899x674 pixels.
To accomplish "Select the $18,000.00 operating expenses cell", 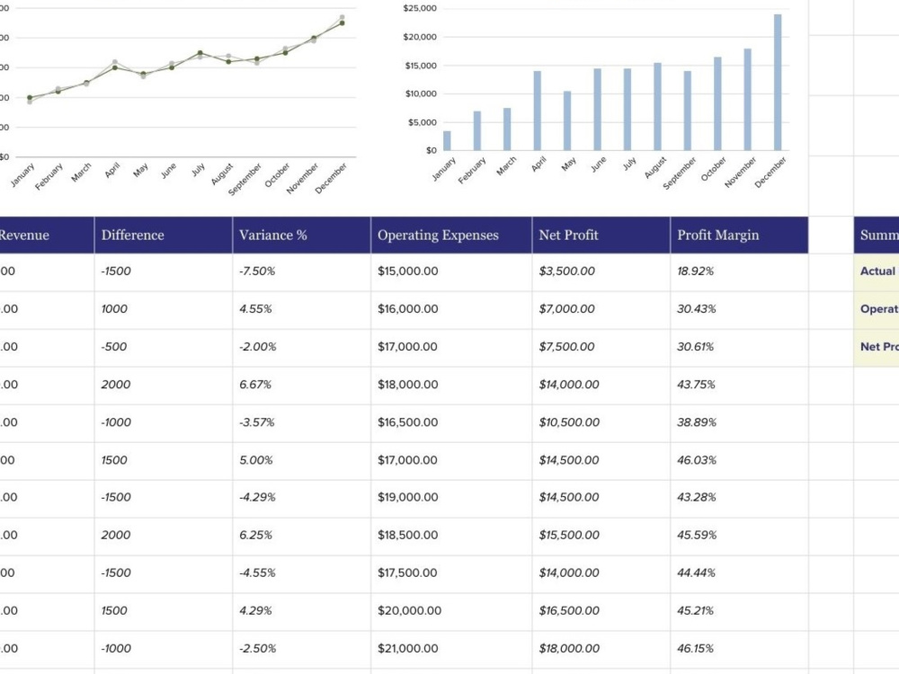I will tap(451, 385).
